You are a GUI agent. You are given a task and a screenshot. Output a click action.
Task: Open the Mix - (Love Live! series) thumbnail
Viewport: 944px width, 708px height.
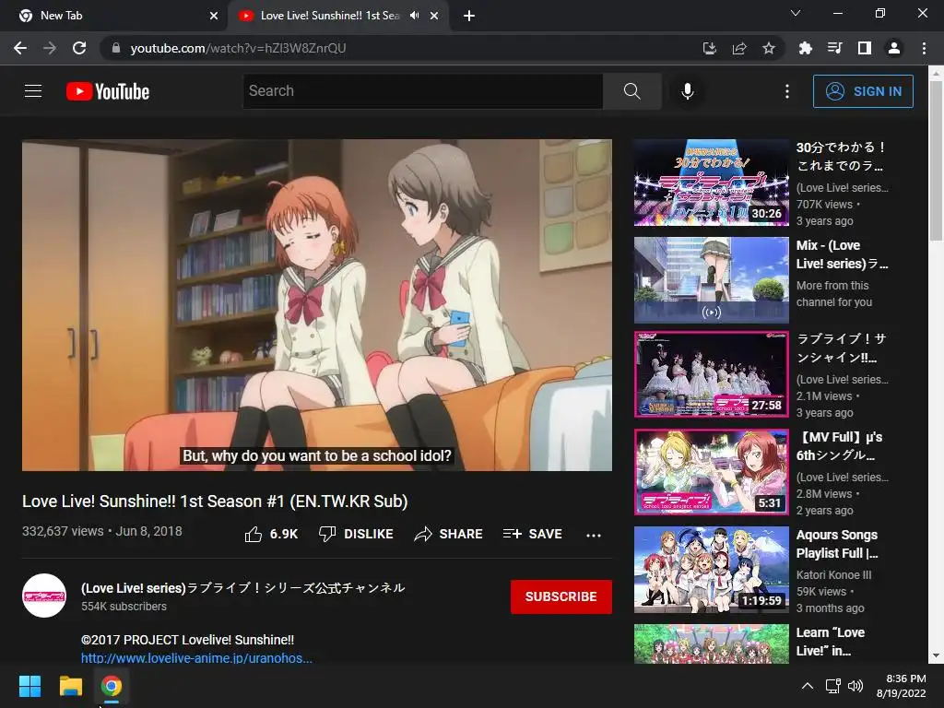712,280
